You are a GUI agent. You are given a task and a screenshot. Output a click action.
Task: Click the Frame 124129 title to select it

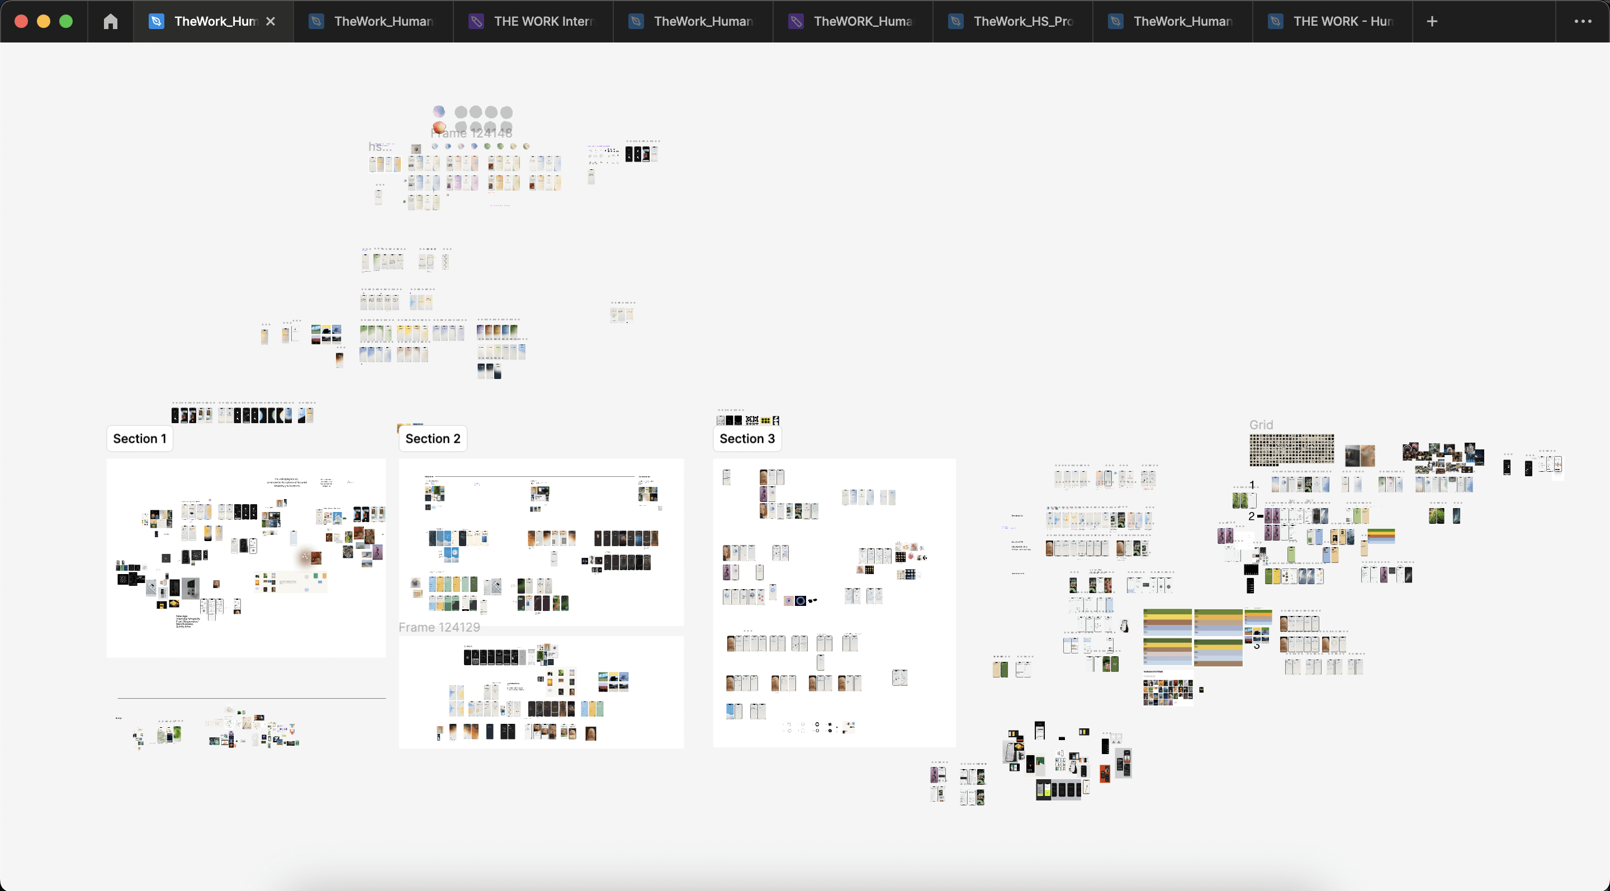point(439,627)
